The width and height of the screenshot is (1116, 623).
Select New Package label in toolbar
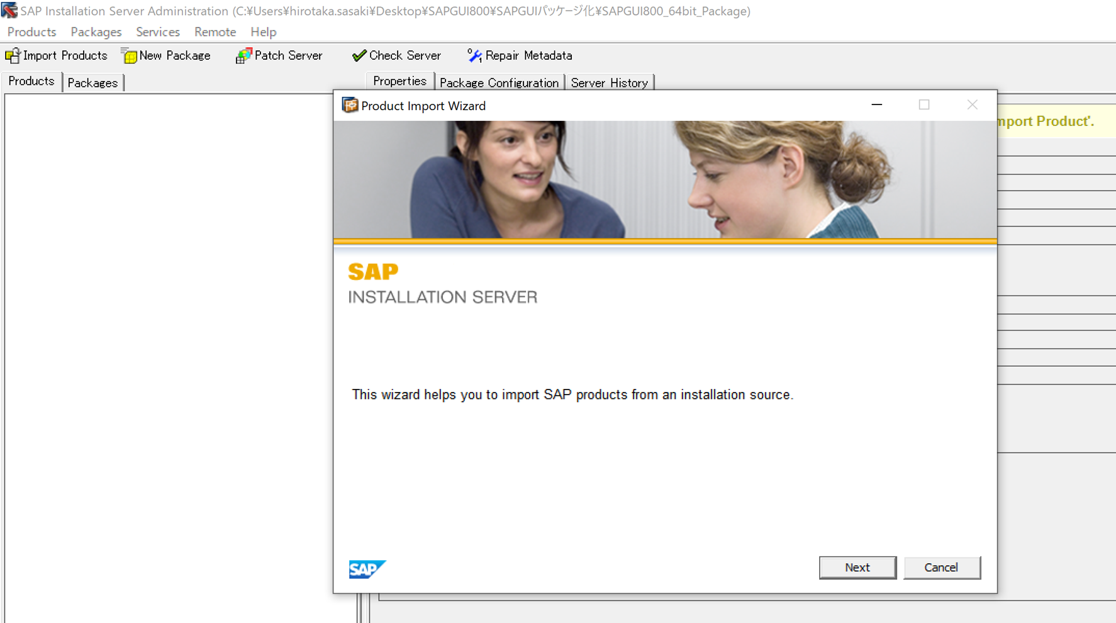point(175,55)
